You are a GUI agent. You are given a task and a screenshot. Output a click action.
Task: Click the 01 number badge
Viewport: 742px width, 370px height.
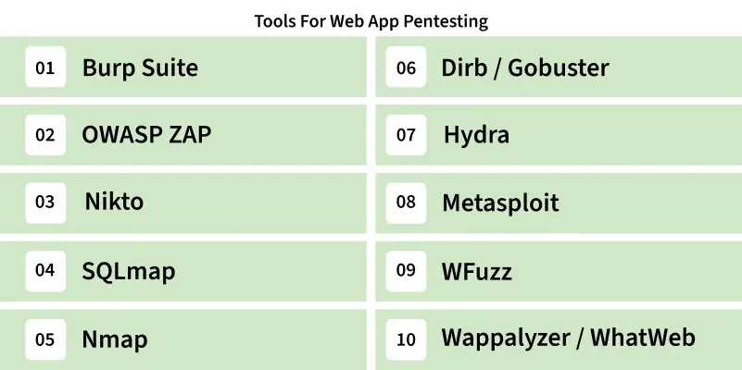[x=45, y=68]
